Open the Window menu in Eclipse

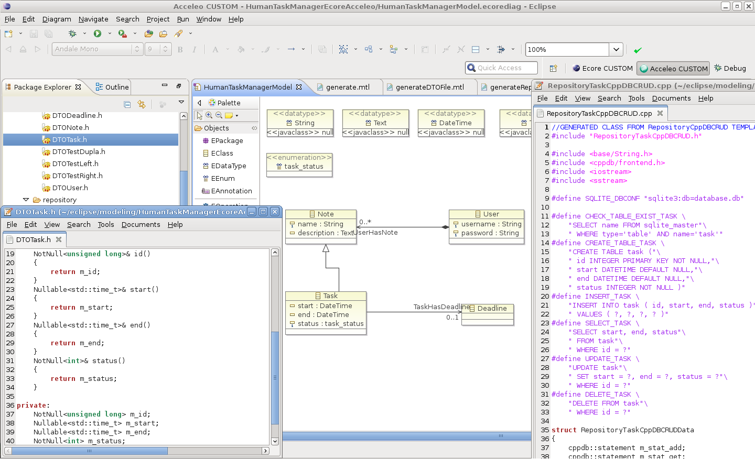pos(209,19)
